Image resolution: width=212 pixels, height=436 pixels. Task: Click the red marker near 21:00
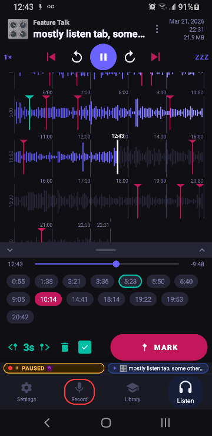pyautogui.click(x=41, y=235)
